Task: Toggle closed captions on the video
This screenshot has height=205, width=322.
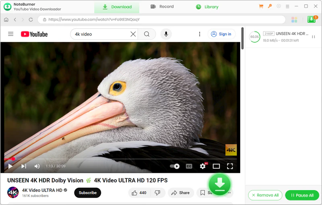Action: click(189, 166)
